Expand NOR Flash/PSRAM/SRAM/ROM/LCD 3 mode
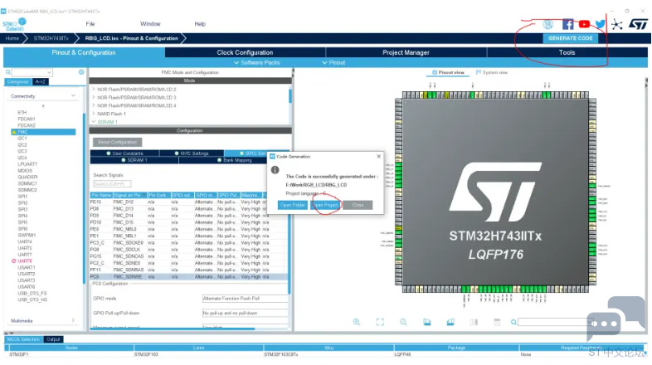 [x=94, y=97]
